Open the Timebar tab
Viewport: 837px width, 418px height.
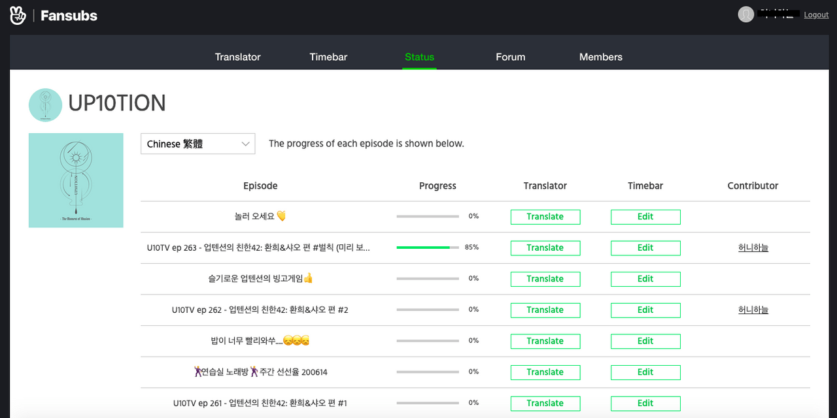(x=328, y=57)
